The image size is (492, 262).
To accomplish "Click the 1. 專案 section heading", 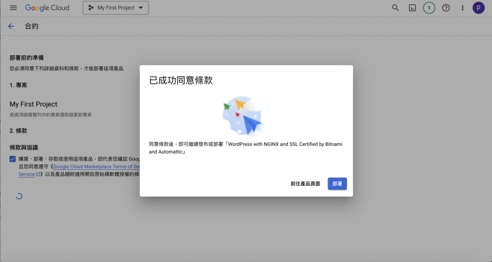I will click(18, 85).
